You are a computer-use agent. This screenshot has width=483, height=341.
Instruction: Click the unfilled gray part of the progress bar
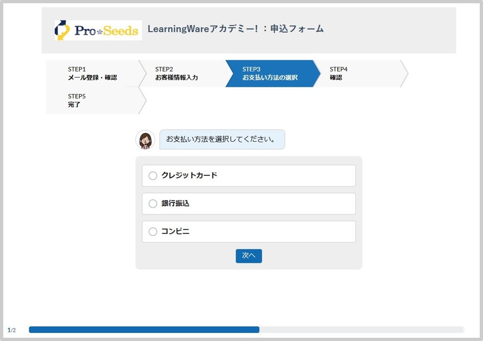pos(361,330)
